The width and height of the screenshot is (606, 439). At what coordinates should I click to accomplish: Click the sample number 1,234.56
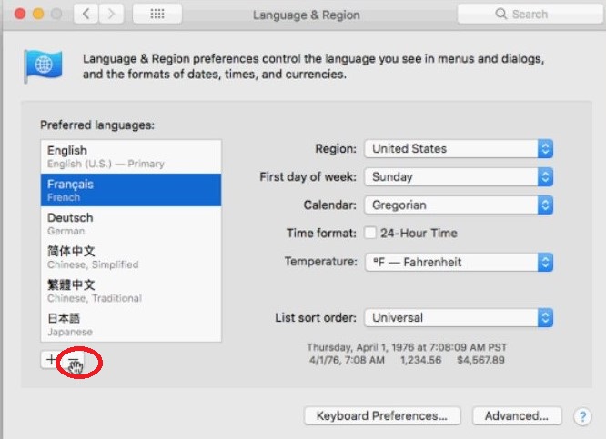tap(421, 360)
